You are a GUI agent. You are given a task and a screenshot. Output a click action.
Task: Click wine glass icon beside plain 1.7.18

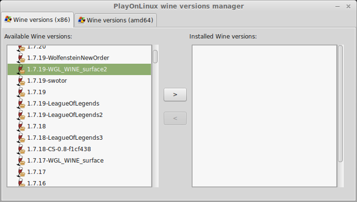pyautogui.click(x=21, y=126)
